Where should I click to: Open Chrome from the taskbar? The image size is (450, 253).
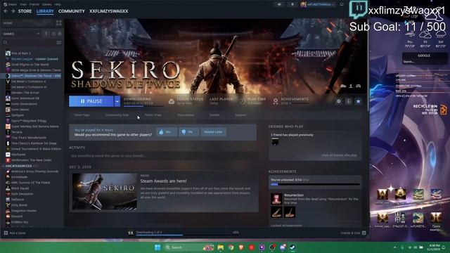click(x=231, y=247)
